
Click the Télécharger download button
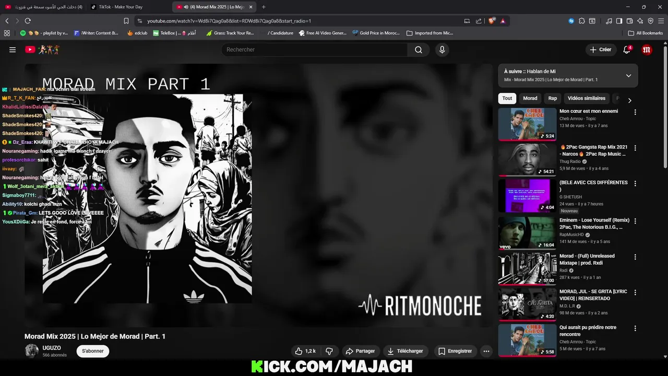click(405, 351)
